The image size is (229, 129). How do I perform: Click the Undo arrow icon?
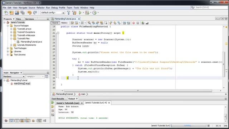point(29,13)
